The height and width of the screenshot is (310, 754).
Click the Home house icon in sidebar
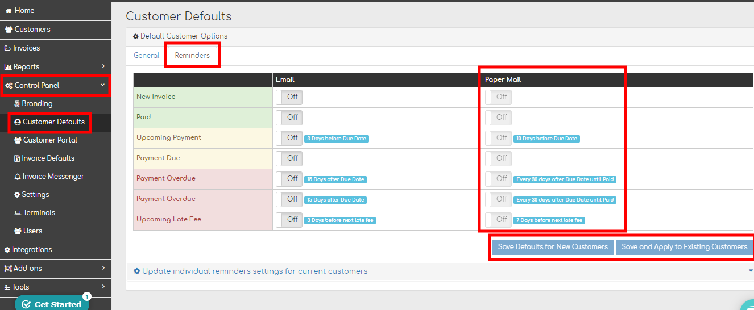(x=9, y=11)
